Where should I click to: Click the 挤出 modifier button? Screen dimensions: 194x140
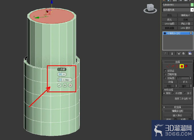tap(169, 15)
